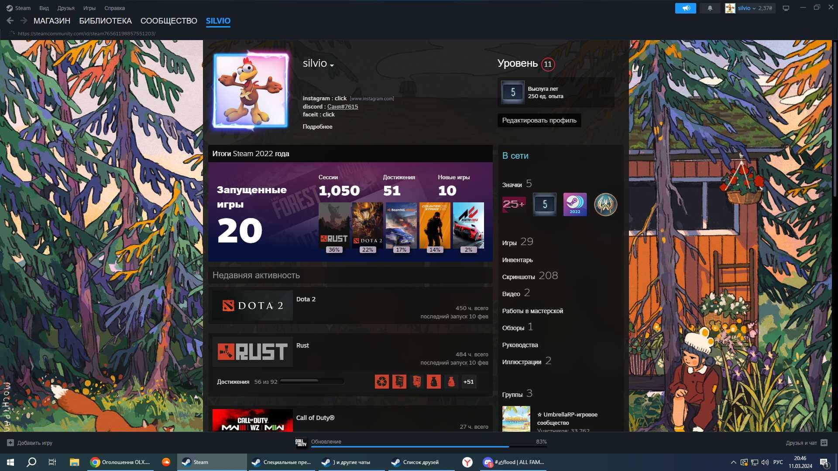
Task: Open the Работы в мастерской link
Action: 532,311
